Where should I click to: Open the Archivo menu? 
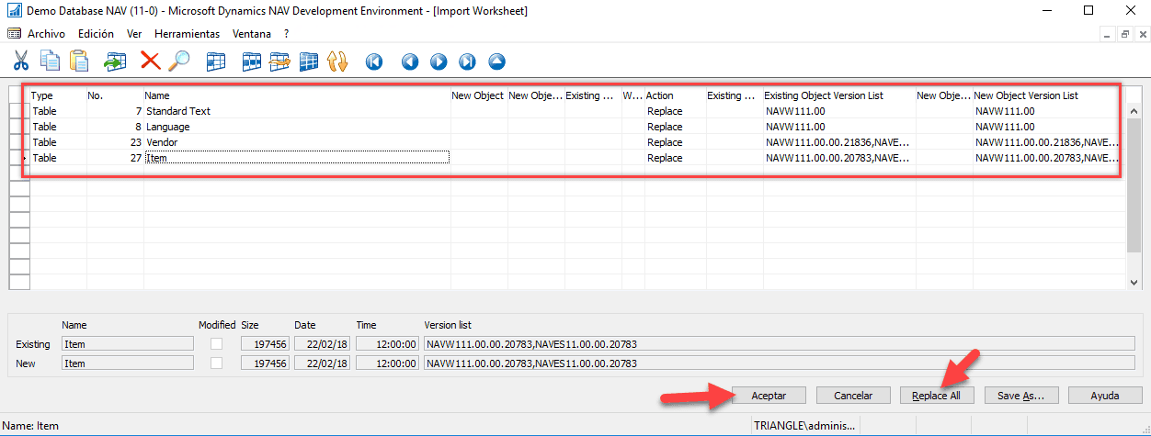46,33
